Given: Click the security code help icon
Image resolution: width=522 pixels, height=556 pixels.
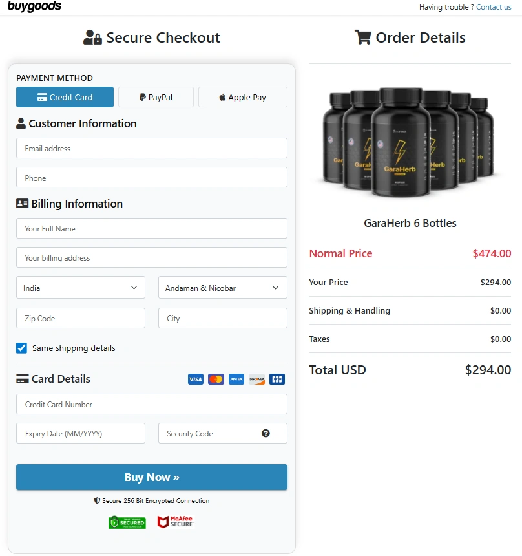Looking at the screenshot, I should (x=266, y=433).
